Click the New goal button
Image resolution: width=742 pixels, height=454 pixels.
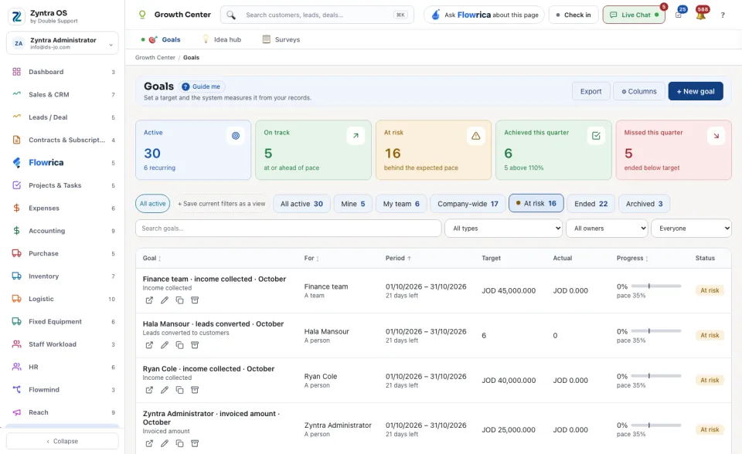coord(695,91)
